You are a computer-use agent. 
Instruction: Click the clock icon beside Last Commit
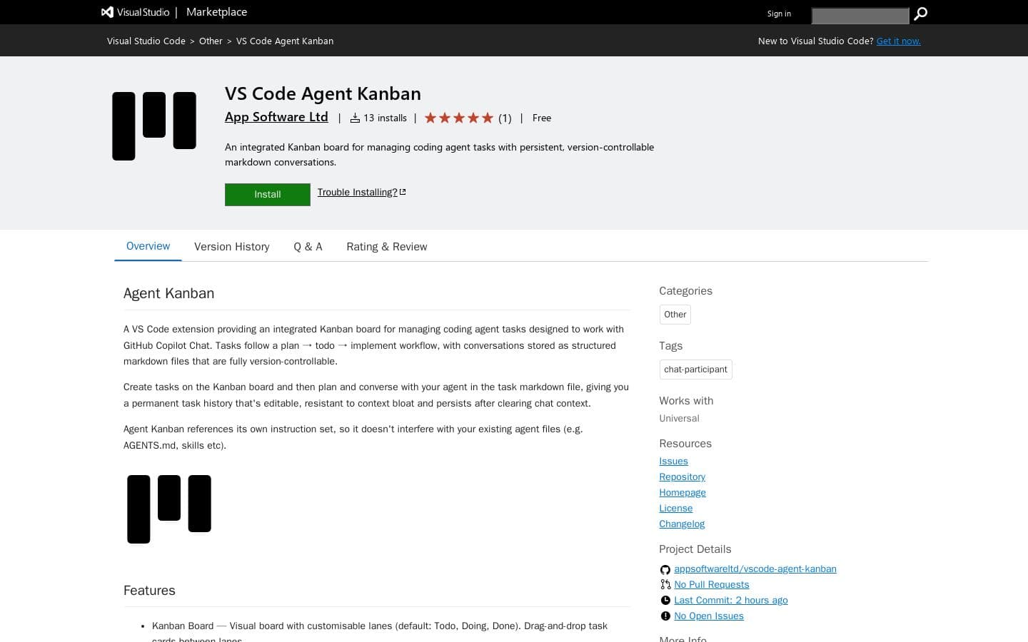[x=665, y=601]
